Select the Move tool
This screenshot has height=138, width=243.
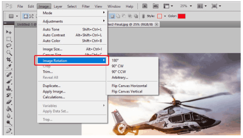(9, 32)
